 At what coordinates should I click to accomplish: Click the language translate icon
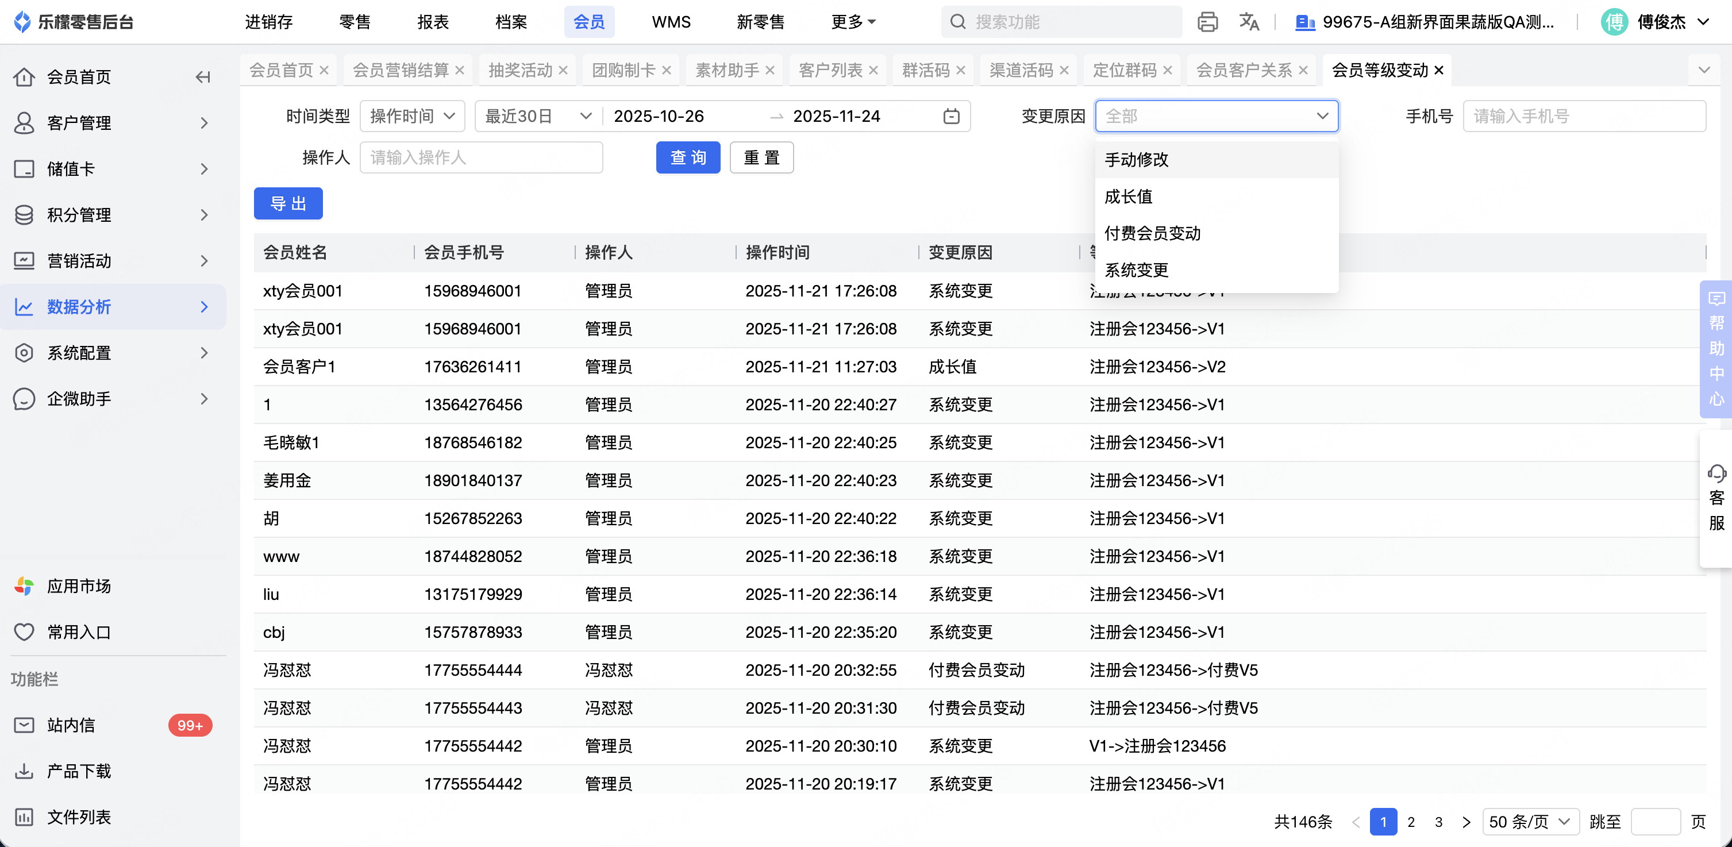pyautogui.click(x=1249, y=22)
